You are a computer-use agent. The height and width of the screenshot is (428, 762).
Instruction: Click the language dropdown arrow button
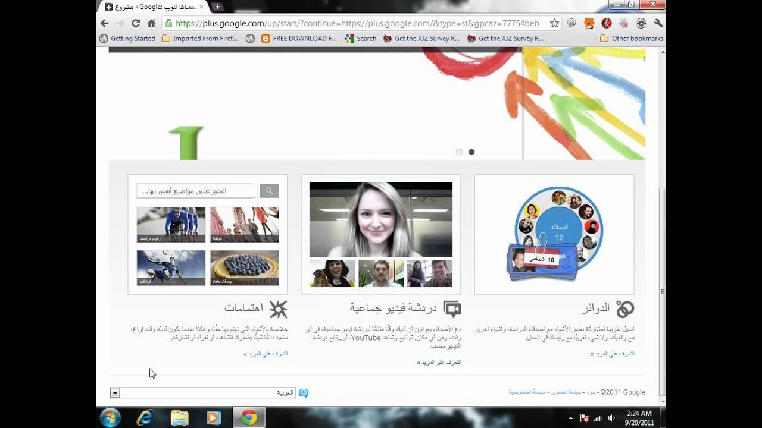point(115,393)
